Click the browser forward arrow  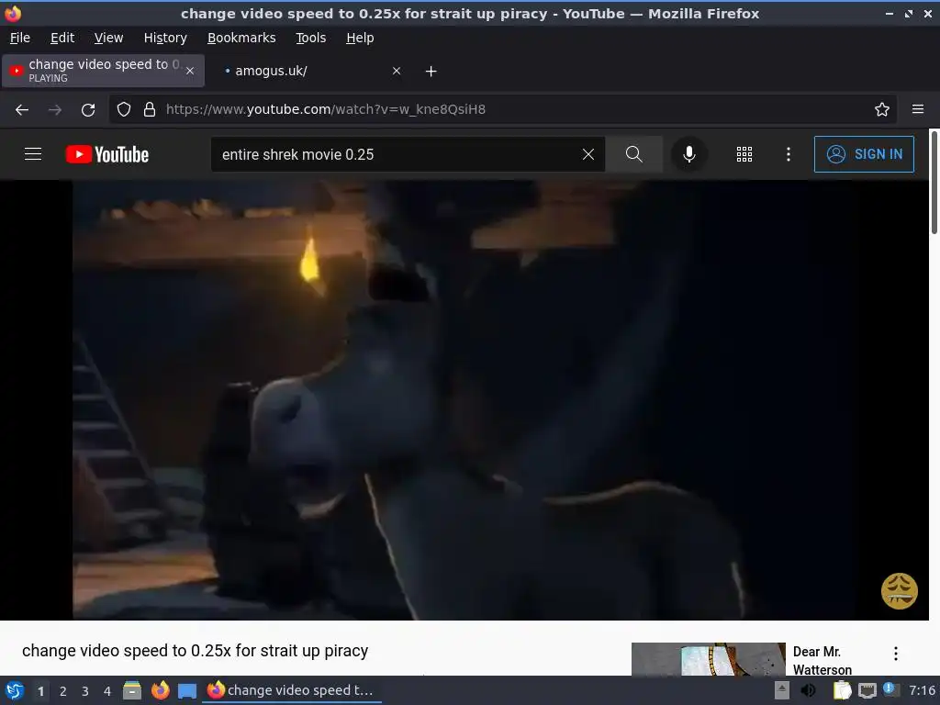54,109
